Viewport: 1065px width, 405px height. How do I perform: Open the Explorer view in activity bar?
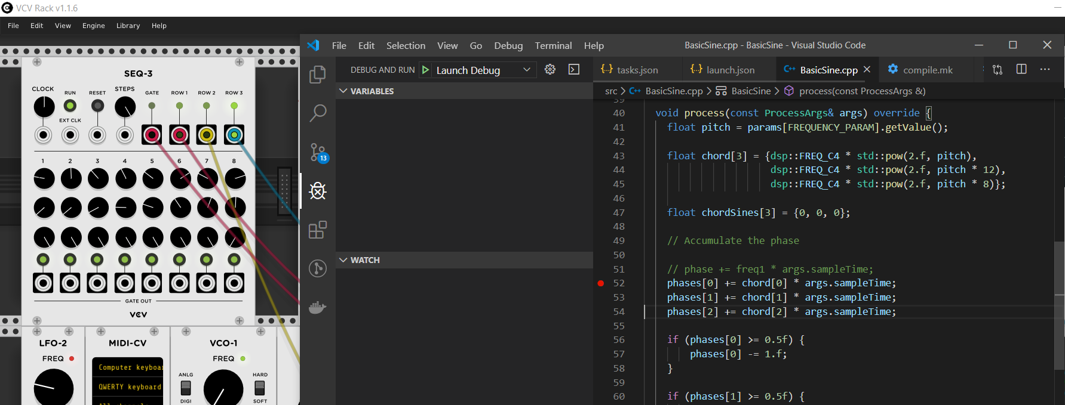(318, 75)
